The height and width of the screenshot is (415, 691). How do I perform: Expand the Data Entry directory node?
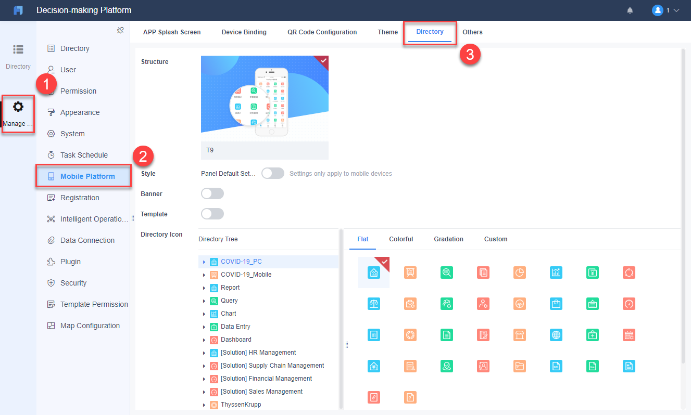(x=204, y=327)
